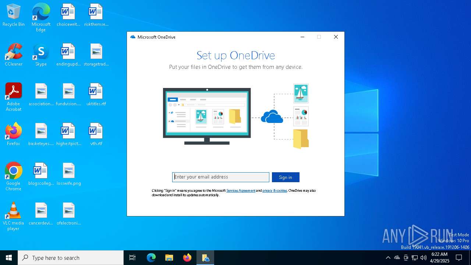Open the Recycle Bin desktop icon
471x265 pixels.
point(14,15)
